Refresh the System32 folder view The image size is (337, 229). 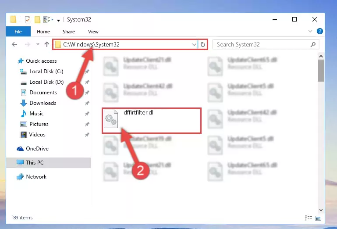(202, 45)
